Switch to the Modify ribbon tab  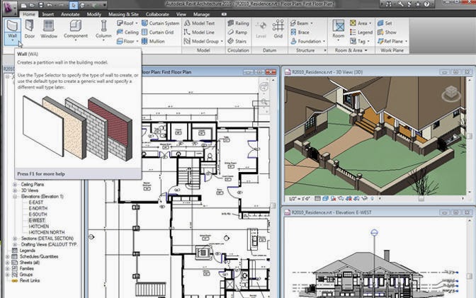click(x=93, y=14)
